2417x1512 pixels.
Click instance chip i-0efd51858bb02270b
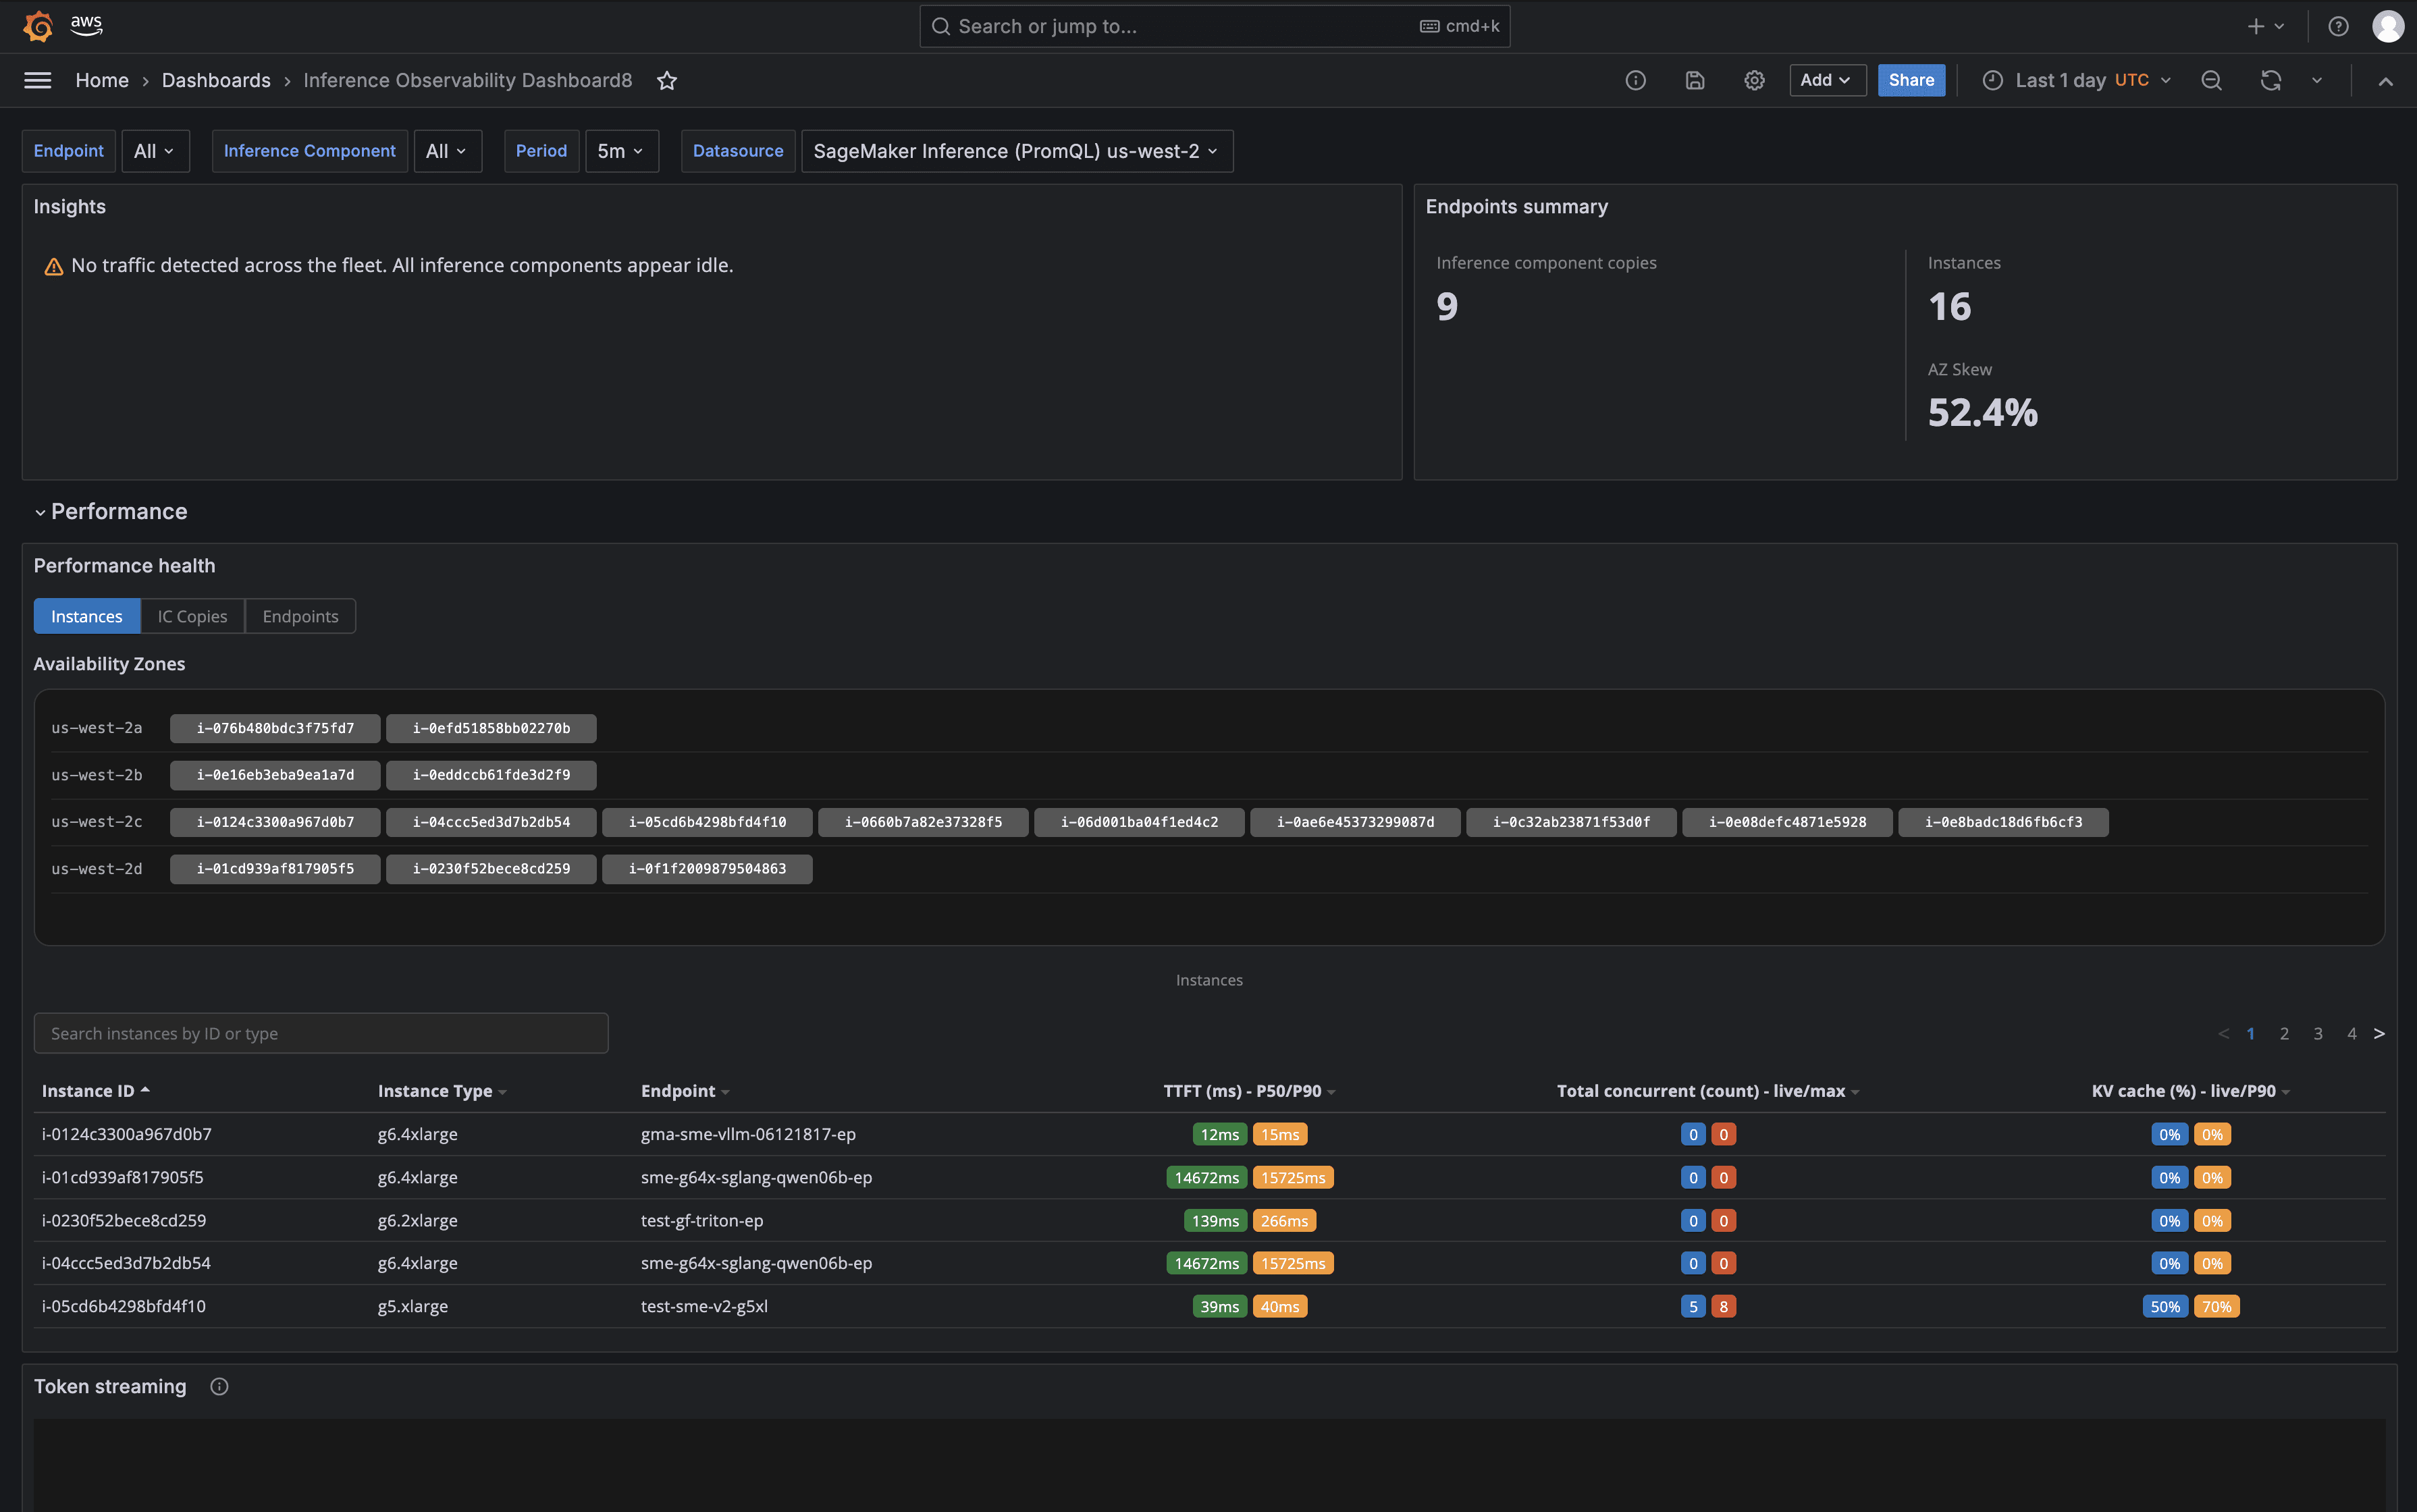[x=491, y=728]
